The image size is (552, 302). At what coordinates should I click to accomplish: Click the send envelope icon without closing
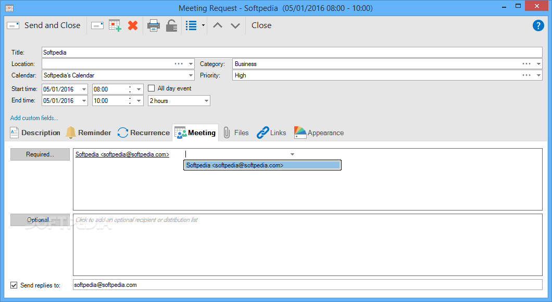coord(97,25)
